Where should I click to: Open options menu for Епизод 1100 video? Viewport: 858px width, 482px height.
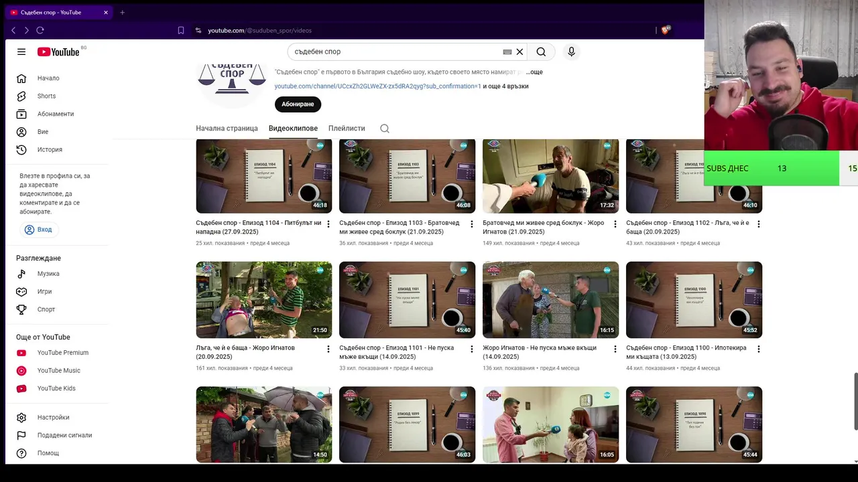click(758, 349)
